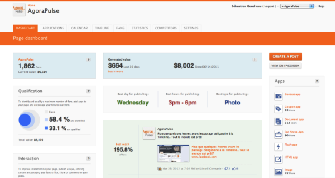Click the qualification donut chart
335x178 pixels.
point(29,120)
